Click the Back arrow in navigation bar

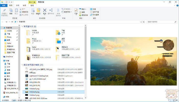point(3,22)
